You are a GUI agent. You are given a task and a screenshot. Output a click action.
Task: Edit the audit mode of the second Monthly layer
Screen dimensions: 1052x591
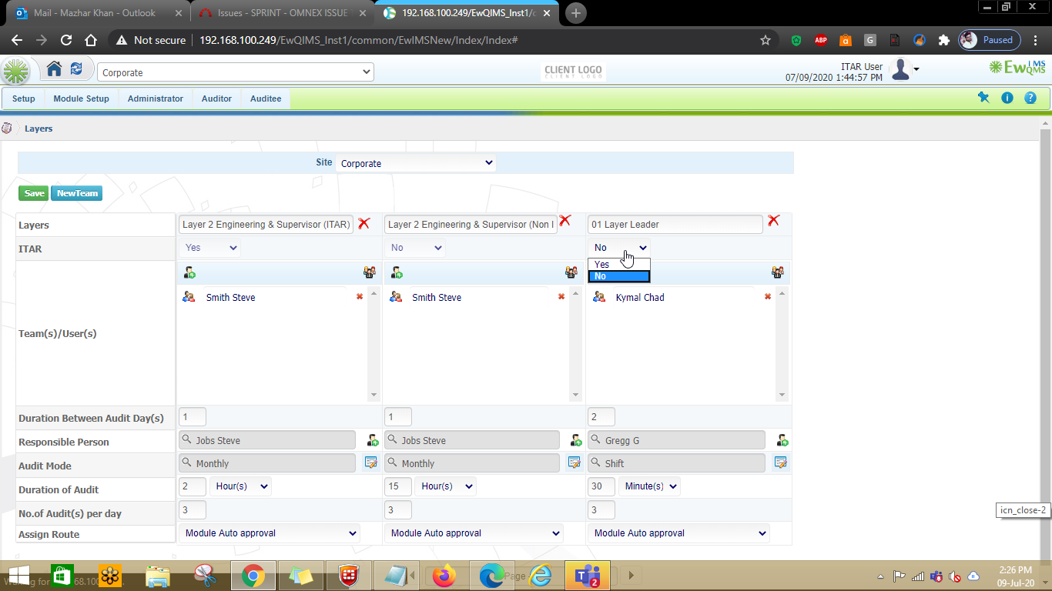575,462
